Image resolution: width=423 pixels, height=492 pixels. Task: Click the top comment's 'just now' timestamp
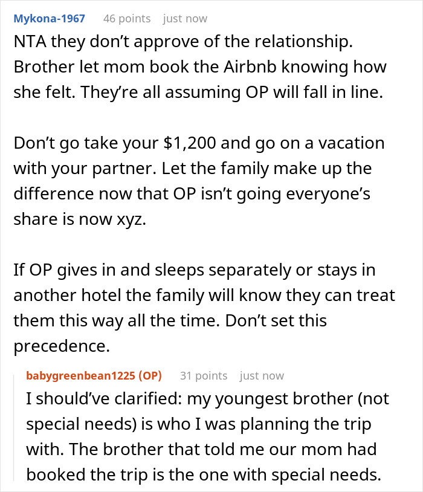click(x=186, y=18)
